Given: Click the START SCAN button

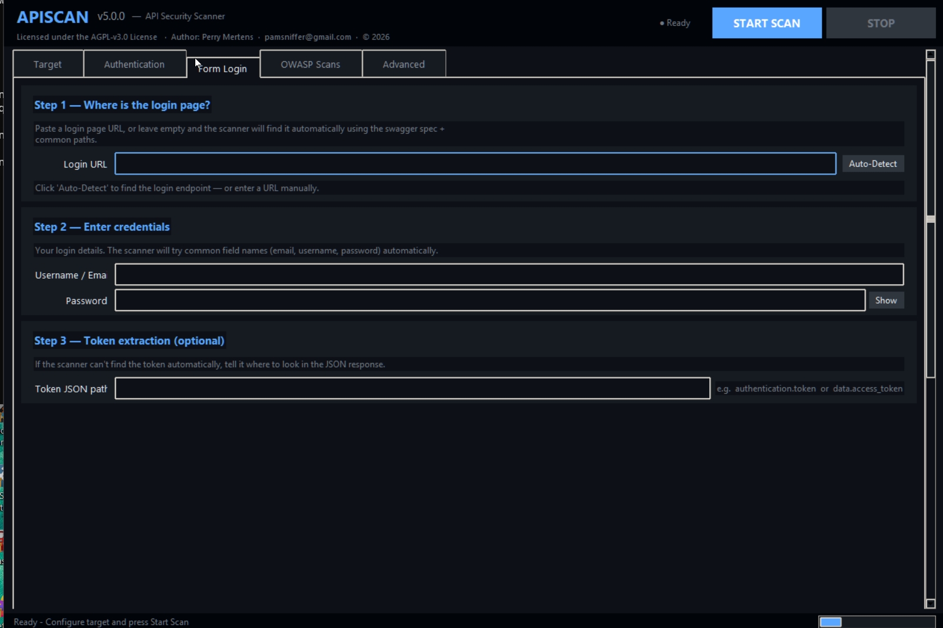Looking at the screenshot, I should (x=767, y=23).
